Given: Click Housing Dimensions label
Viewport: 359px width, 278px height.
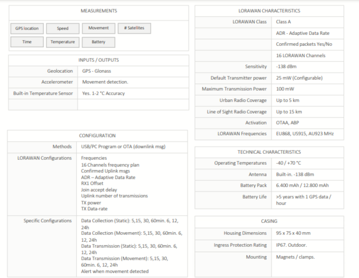Looking at the screenshot, I should [245, 233].
